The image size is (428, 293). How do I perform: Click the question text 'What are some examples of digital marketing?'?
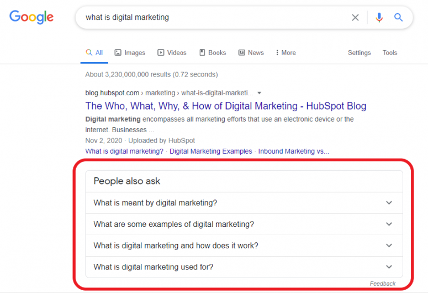tap(173, 224)
